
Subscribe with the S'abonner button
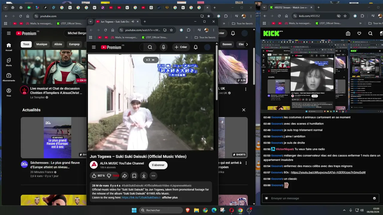[x=158, y=165]
